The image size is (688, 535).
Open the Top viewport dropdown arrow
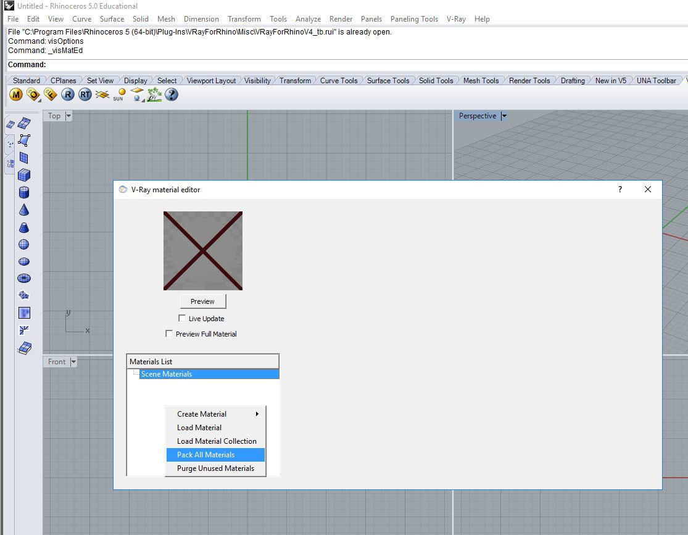click(68, 116)
